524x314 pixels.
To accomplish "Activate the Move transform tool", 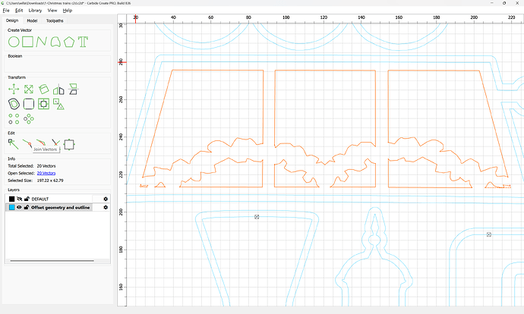I will 13,89.
